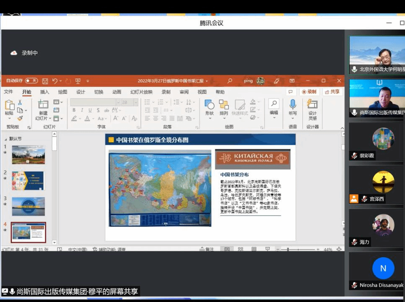This screenshot has width=405, height=302.
Task: Click the 共享 share button
Action: 332,92
